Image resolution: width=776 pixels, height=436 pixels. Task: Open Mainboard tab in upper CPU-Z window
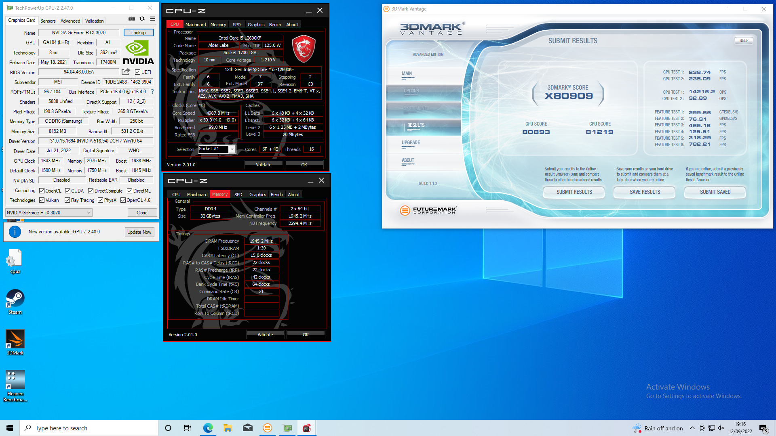click(x=196, y=25)
